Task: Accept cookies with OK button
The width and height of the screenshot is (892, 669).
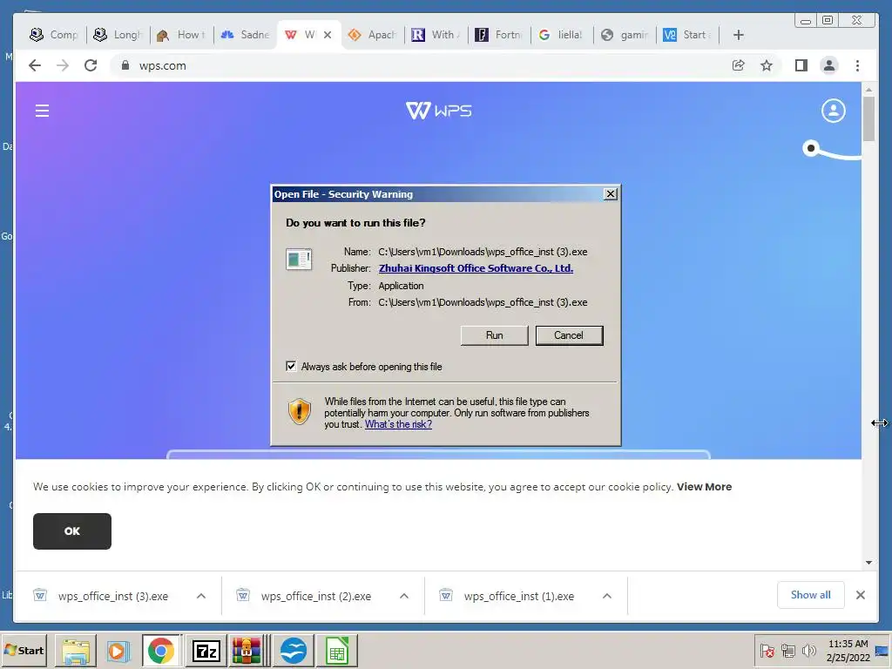Action: click(72, 531)
